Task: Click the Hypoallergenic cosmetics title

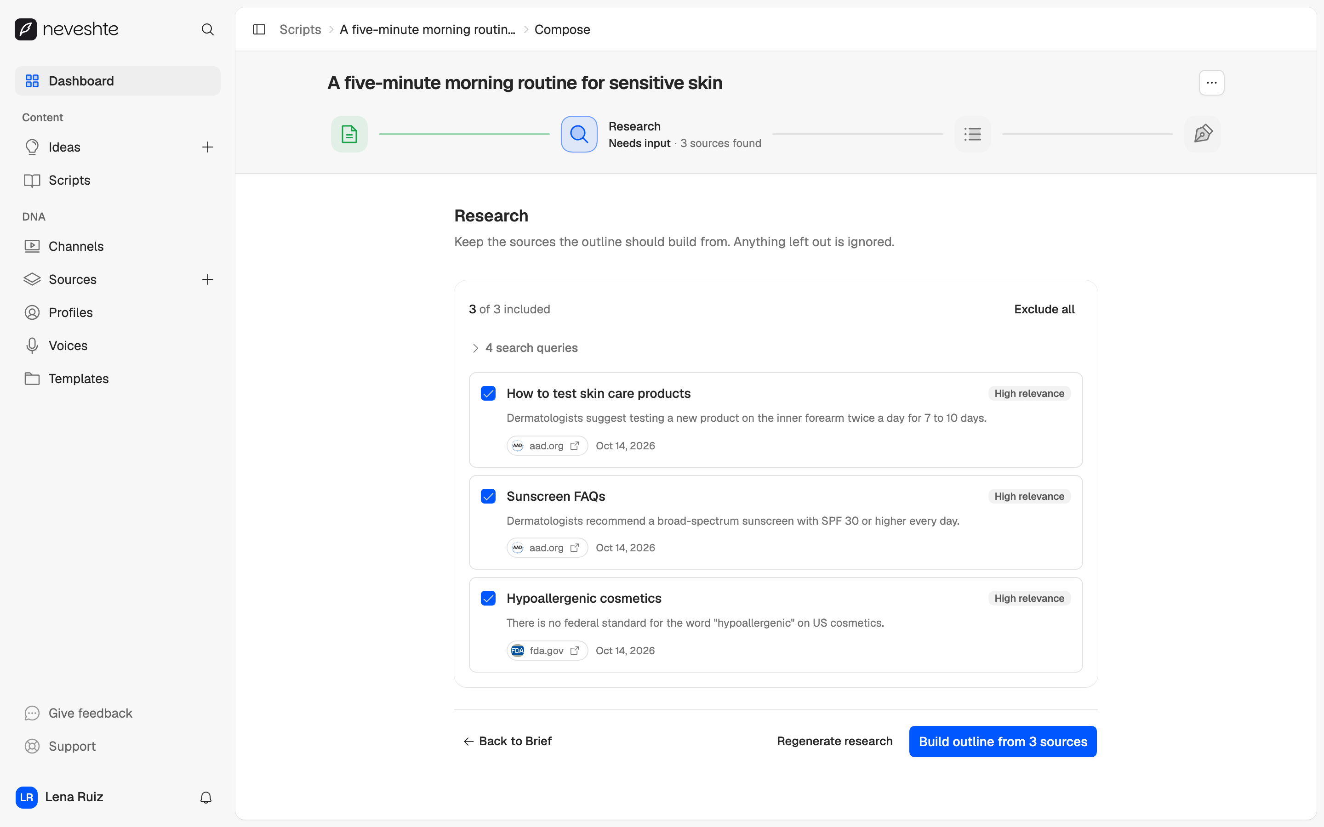Action: (x=584, y=598)
